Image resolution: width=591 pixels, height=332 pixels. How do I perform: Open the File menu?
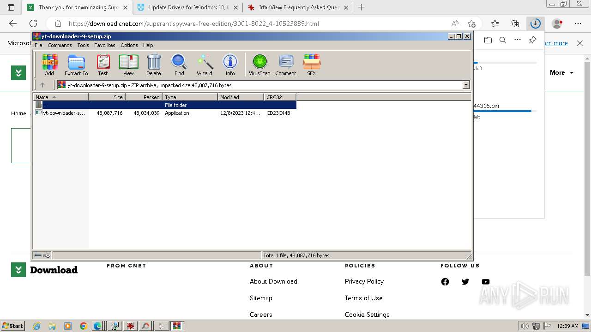pos(38,45)
